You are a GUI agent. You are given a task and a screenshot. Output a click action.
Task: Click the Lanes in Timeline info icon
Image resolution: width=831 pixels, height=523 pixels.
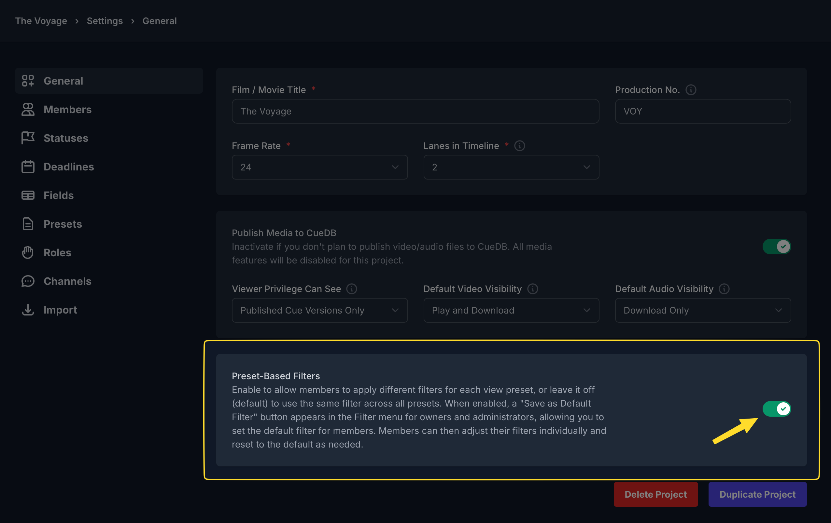click(x=519, y=146)
